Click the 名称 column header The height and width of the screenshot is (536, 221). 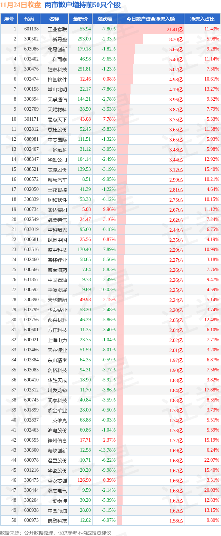point(54,19)
